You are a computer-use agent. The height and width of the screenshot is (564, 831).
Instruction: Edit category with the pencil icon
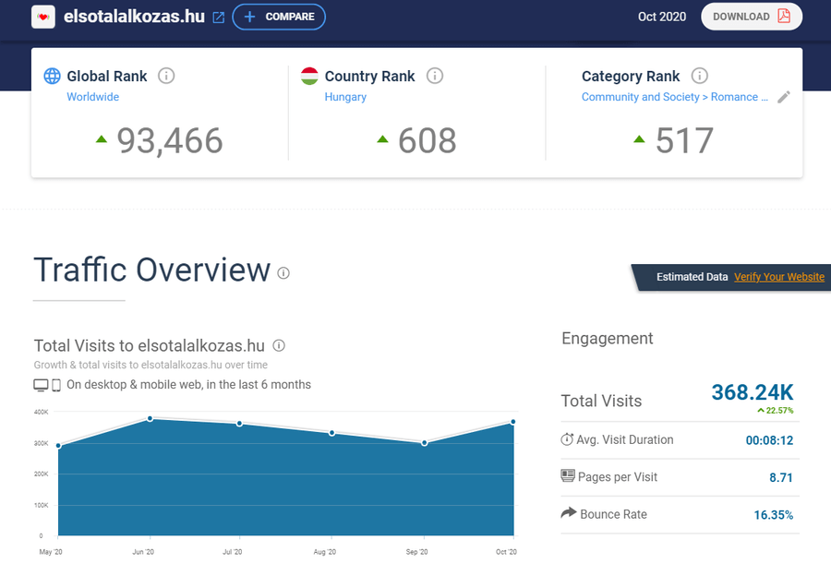(784, 97)
